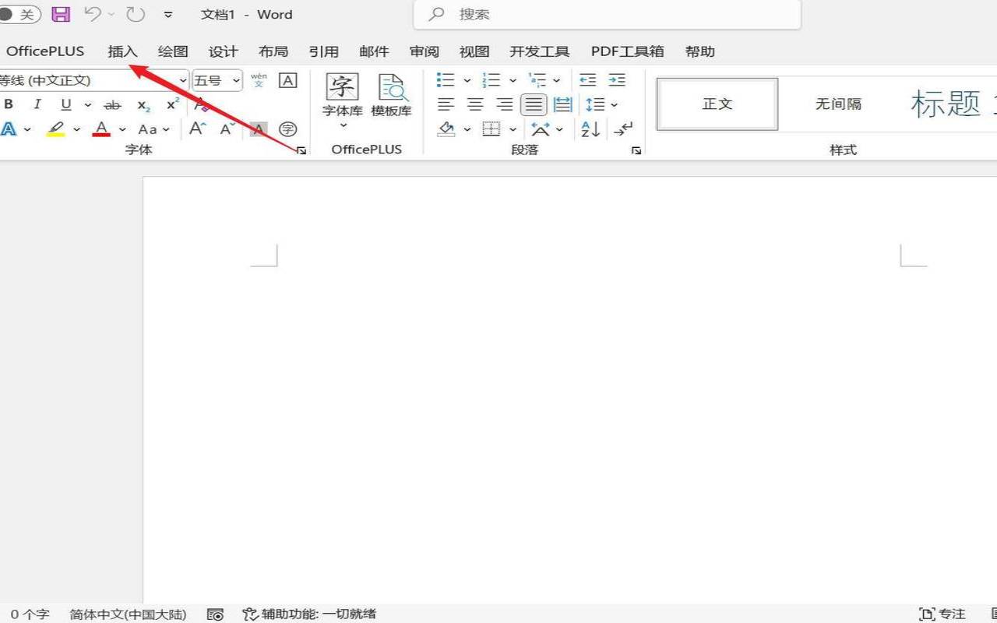Apply the 无间隔 style
This screenshot has height=623, width=997.
pyautogui.click(x=838, y=104)
